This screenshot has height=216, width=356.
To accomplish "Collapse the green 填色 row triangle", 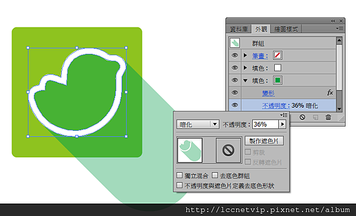I will 245,80.
